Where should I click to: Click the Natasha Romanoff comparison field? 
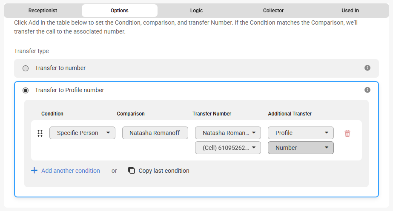pyautogui.click(x=155, y=133)
